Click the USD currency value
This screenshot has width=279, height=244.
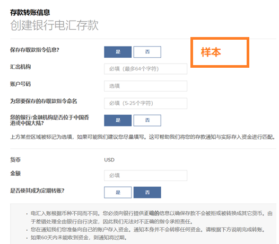pos(109,160)
